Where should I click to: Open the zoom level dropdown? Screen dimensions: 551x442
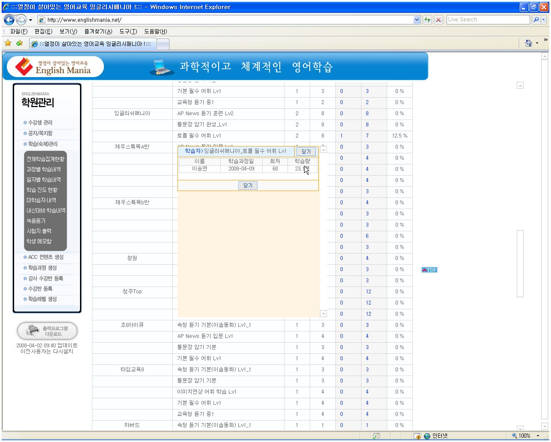538,436
